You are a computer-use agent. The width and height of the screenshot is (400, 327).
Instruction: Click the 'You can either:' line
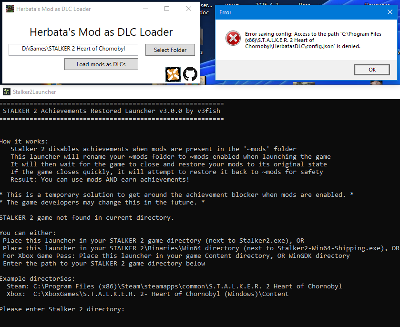(x=28, y=233)
